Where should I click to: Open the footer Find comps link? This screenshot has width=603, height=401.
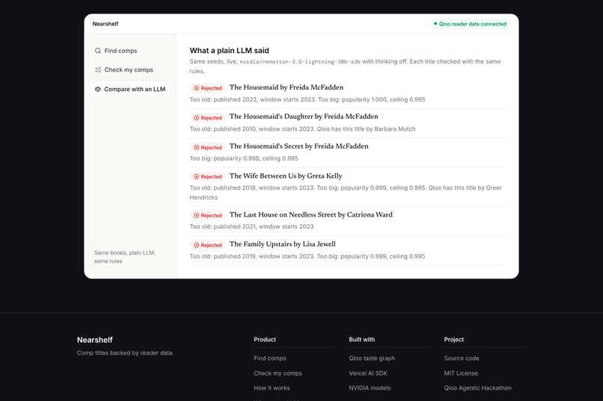(x=270, y=358)
